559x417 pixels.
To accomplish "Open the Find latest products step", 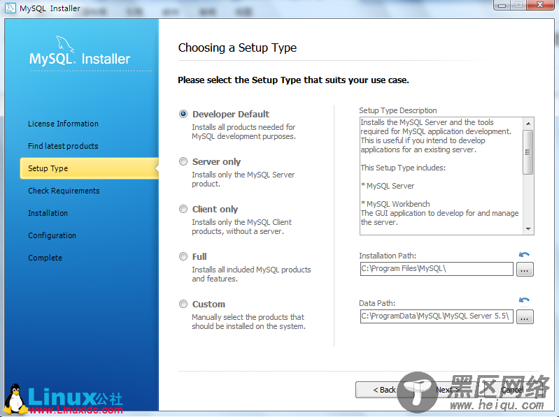I will click(x=63, y=146).
